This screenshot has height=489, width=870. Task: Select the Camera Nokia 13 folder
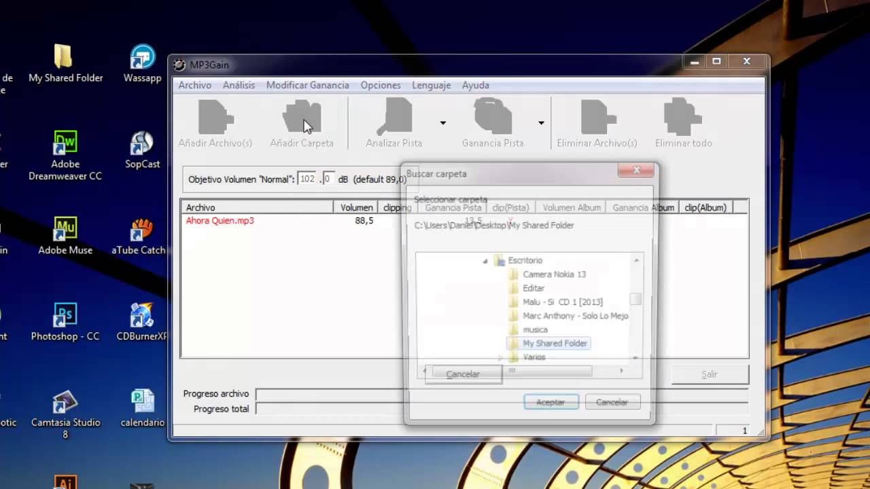pos(554,274)
